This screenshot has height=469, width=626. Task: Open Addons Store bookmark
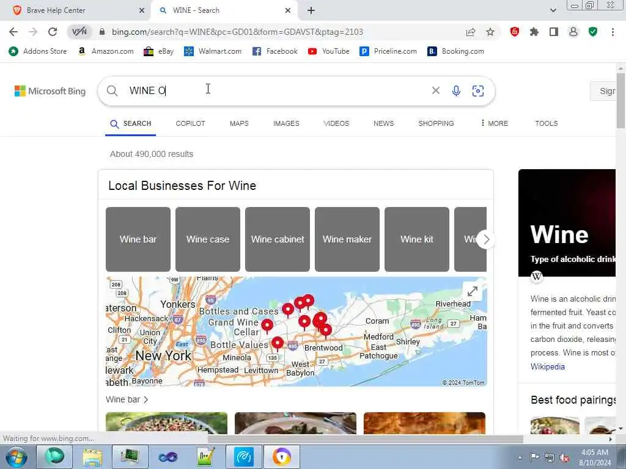coord(38,51)
